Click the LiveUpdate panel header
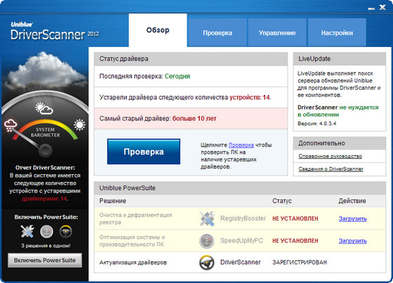 [340, 59]
